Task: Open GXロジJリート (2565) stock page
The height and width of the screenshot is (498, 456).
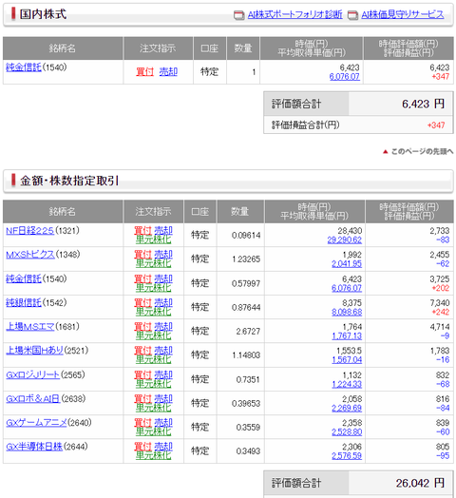Action: [32, 374]
